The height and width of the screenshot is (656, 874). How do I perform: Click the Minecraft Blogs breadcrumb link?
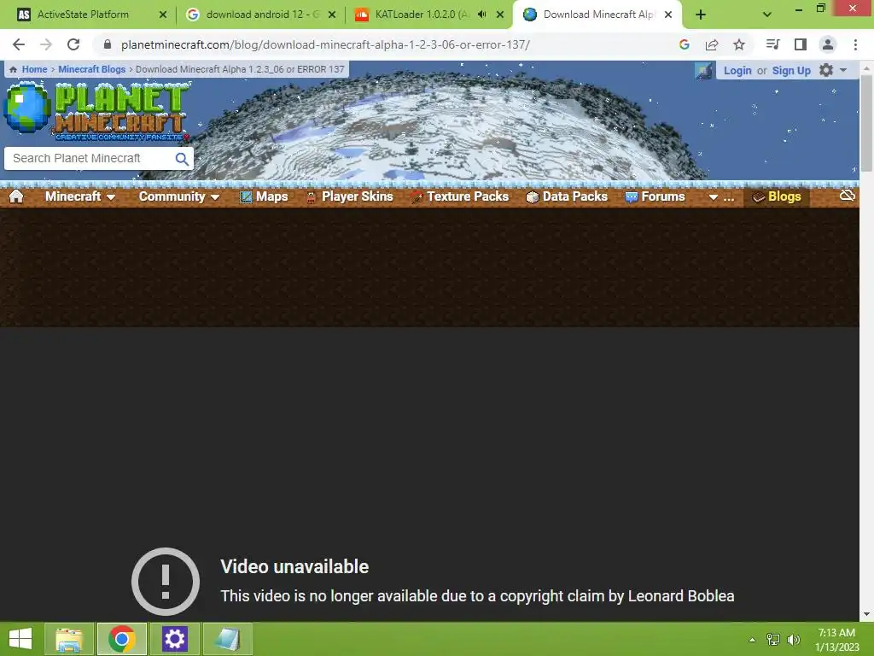(x=92, y=69)
